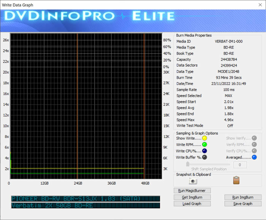Close the Write Data Graph window
Image resolution: width=266 pixels, height=220 pixels.
(257, 5)
